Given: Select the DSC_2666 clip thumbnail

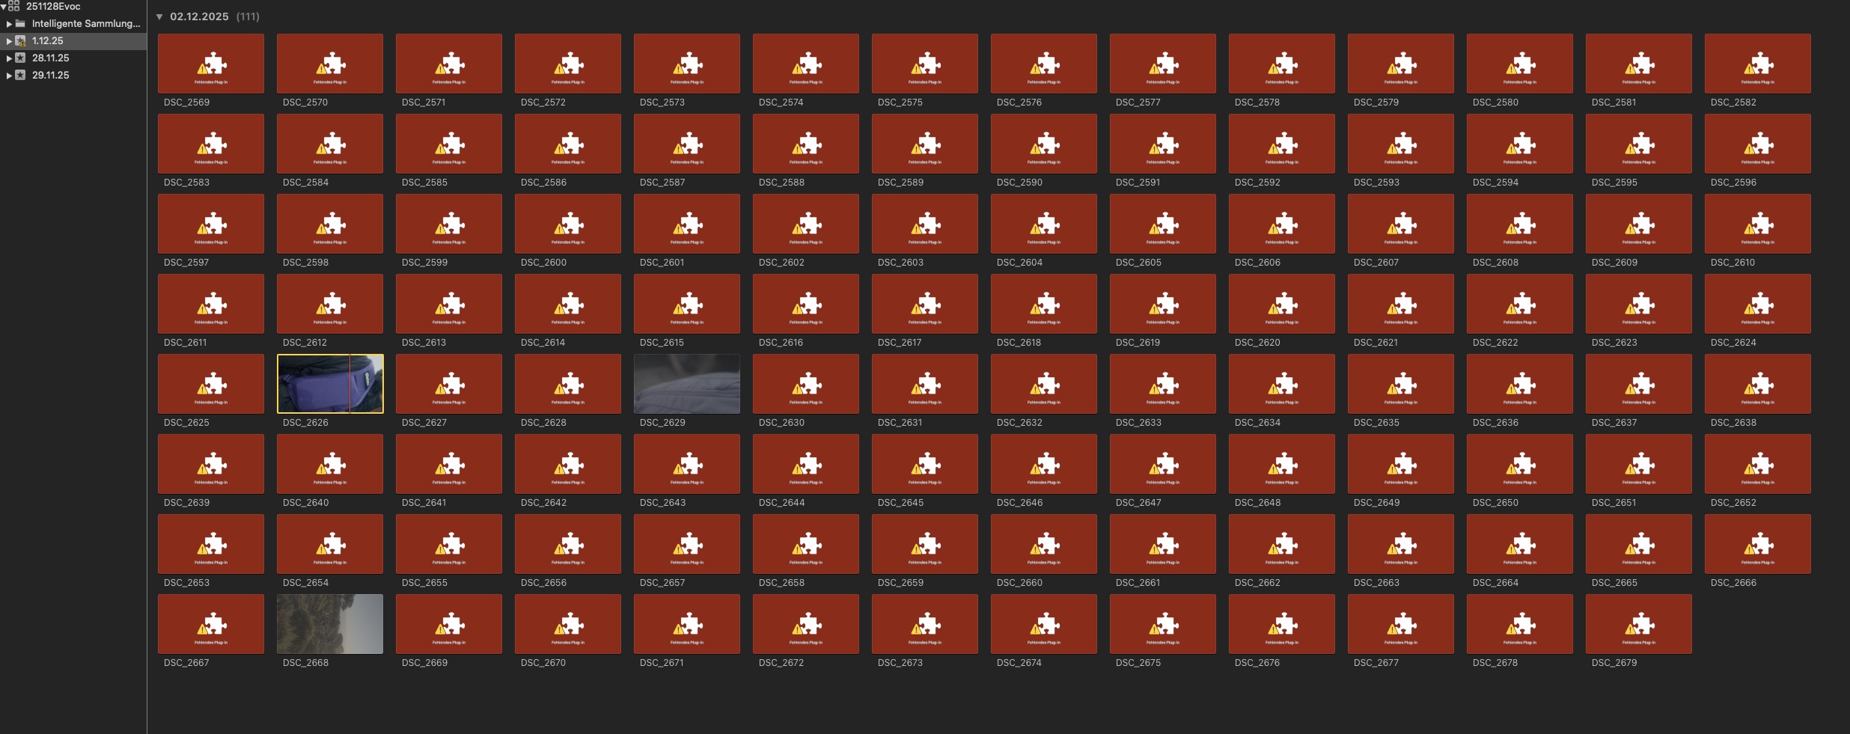Looking at the screenshot, I should click(x=1758, y=544).
